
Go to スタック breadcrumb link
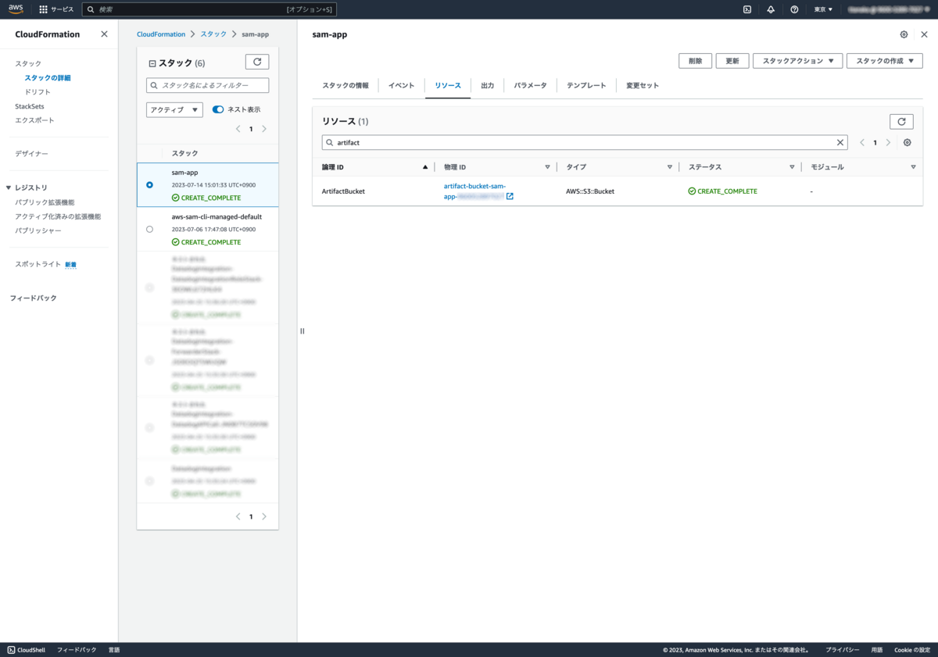coord(213,34)
